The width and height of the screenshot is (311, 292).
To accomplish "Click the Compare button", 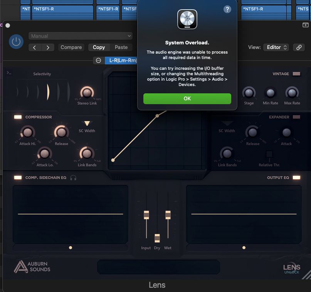I will 71,47.
